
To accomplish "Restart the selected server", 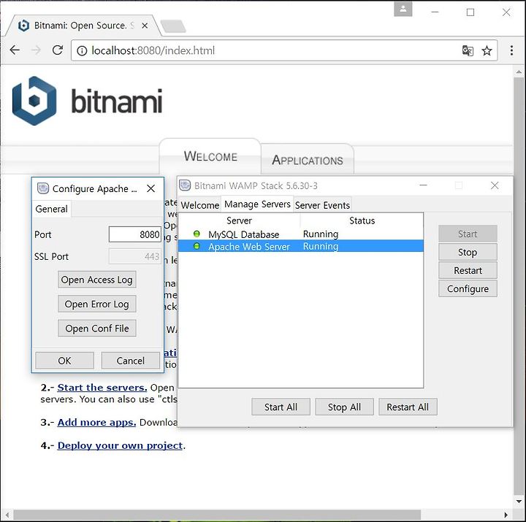I will pyautogui.click(x=468, y=270).
